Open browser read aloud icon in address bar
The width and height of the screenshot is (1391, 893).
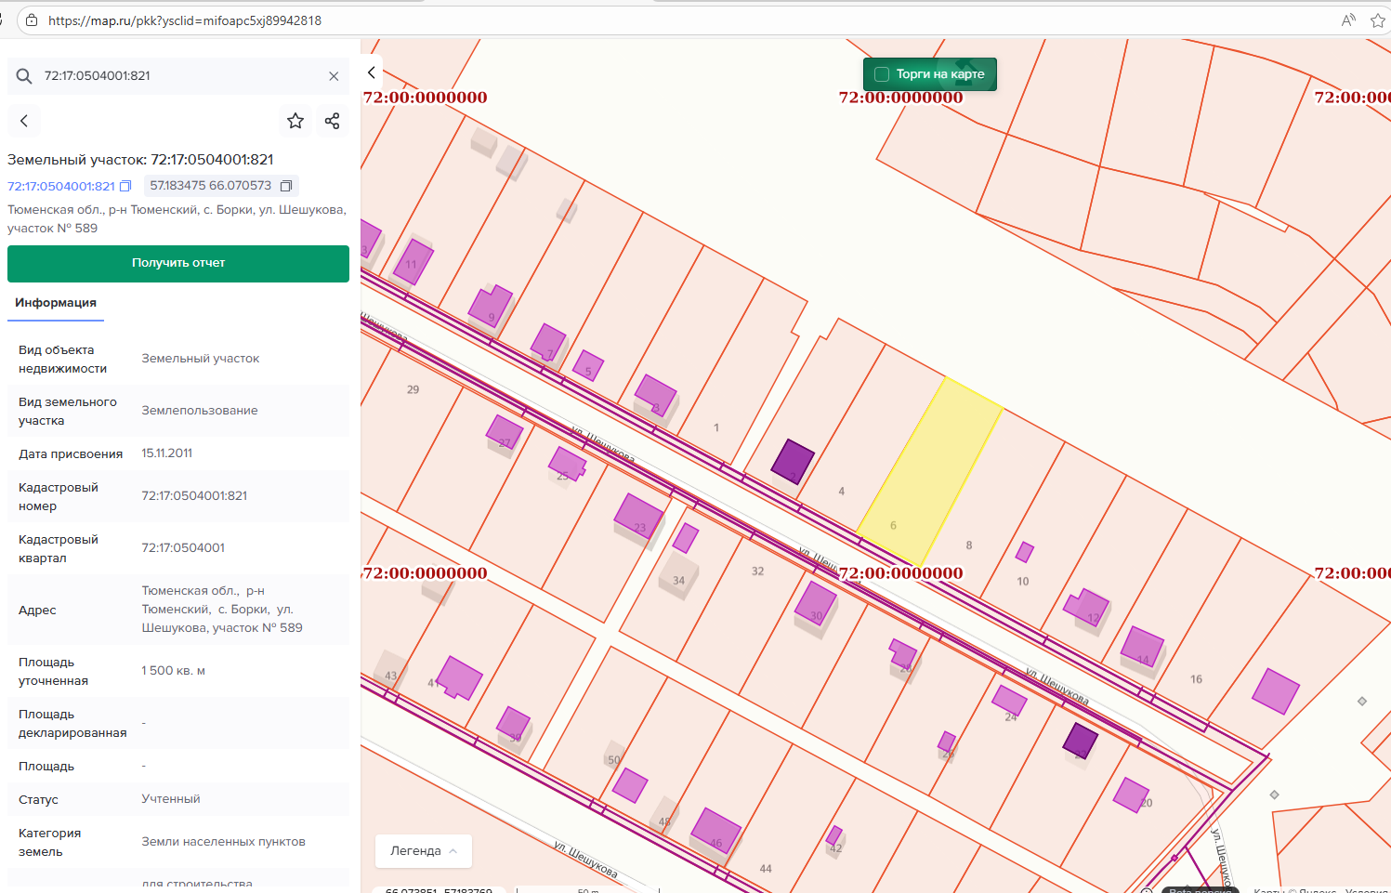1348,20
